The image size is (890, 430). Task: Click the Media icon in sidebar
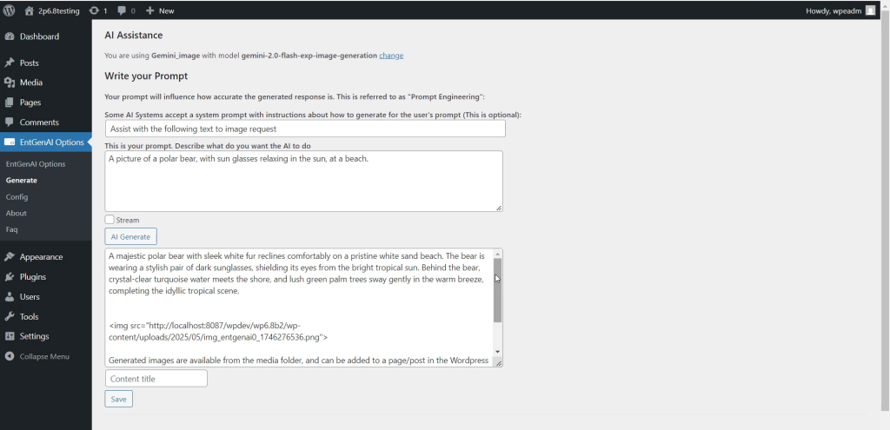click(x=9, y=83)
